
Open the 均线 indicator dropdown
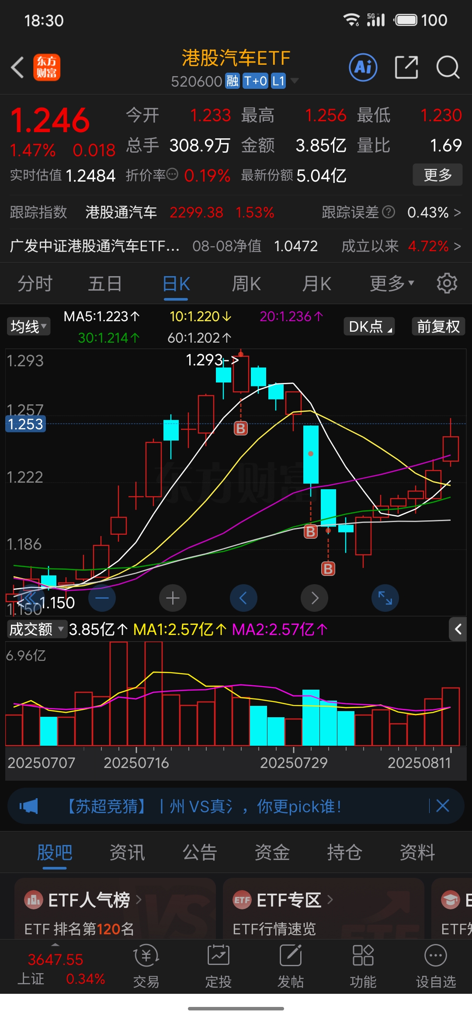tap(28, 326)
